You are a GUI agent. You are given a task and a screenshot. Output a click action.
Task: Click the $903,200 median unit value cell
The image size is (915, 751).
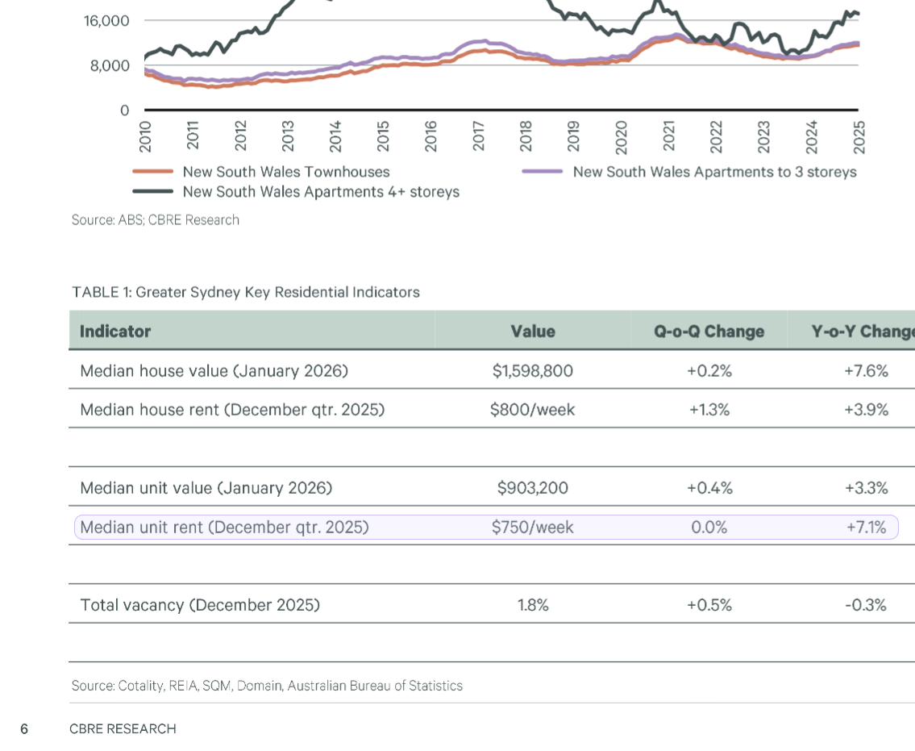[x=533, y=488]
